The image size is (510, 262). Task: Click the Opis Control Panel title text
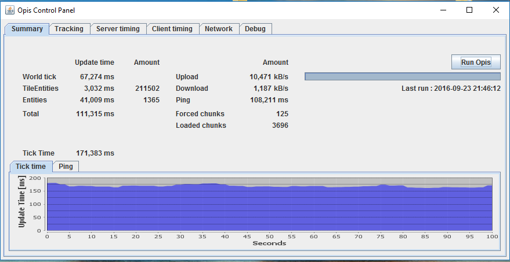pyautogui.click(x=46, y=10)
